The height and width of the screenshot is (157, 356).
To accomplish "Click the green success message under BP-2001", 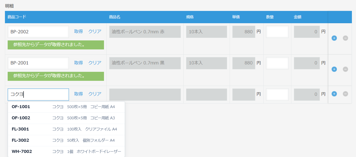I will (x=56, y=76).
